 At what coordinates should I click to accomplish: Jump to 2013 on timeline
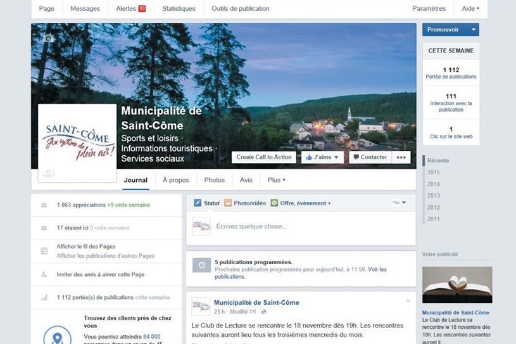coord(434,196)
